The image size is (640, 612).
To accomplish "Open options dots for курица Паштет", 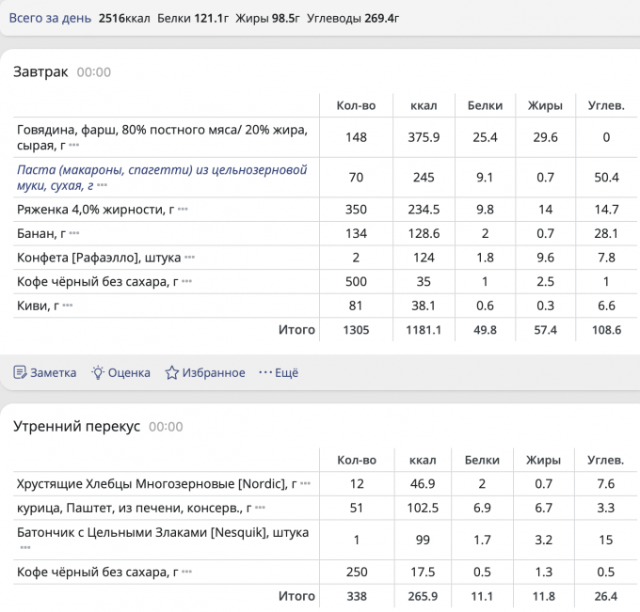I will [x=260, y=509].
